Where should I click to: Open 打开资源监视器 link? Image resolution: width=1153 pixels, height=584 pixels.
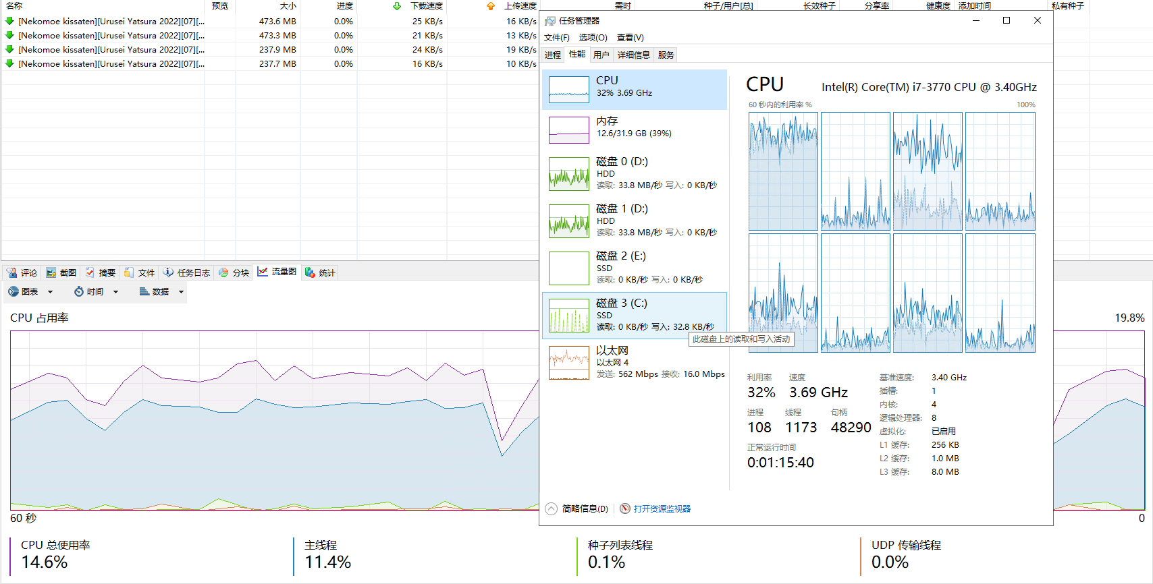click(x=662, y=509)
